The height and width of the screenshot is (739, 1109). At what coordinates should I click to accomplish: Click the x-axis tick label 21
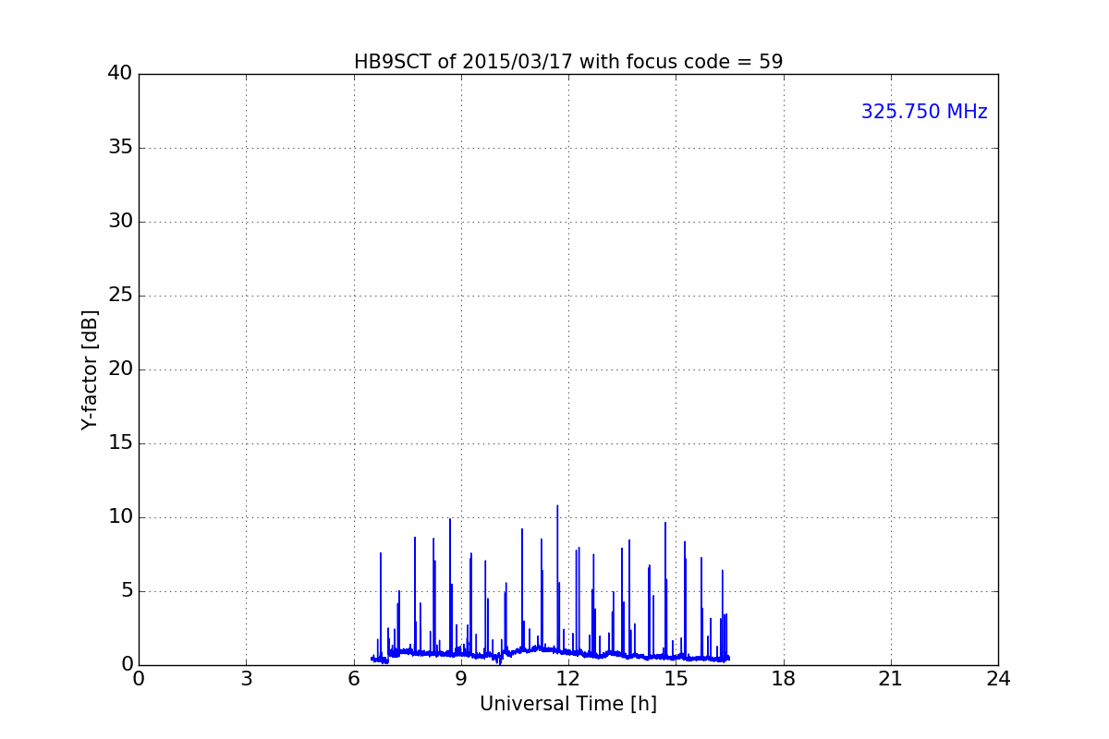pyautogui.click(x=891, y=679)
